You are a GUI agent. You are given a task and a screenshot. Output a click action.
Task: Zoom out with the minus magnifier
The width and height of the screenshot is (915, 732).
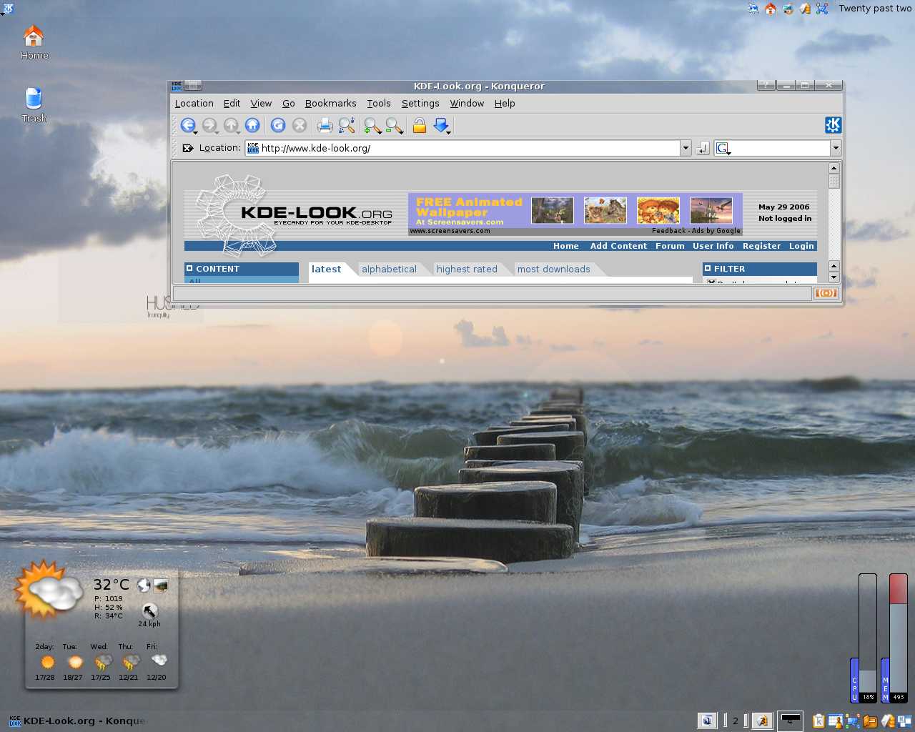(394, 126)
